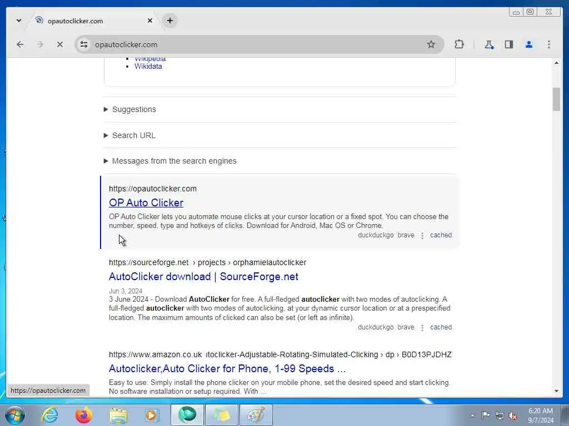
Task: Open the OP Auto Clicker result link
Action: 146,202
